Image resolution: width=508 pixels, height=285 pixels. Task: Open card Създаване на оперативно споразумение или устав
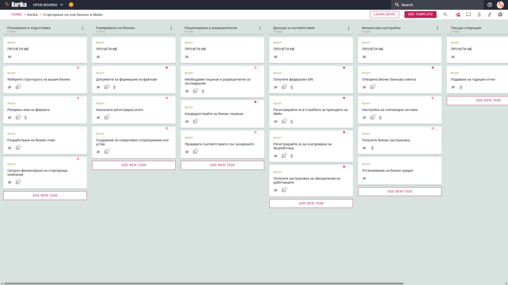point(134,142)
